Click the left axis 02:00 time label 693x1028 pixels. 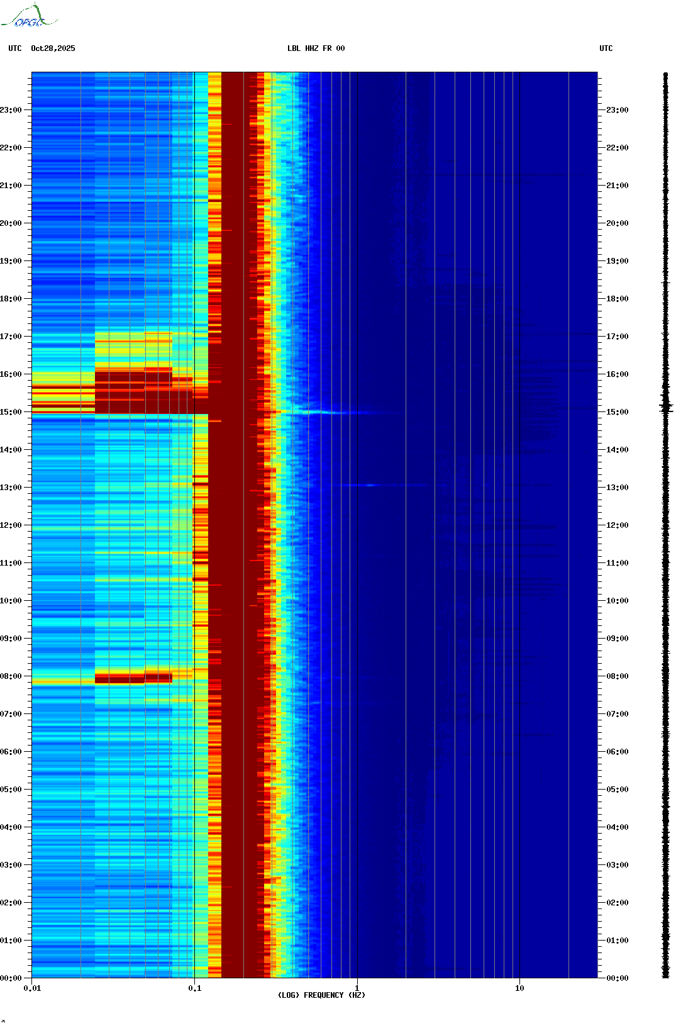click(x=11, y=903)
